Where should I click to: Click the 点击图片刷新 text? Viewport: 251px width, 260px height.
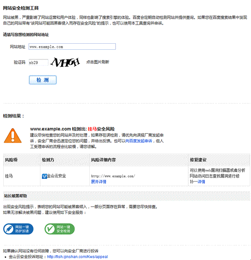pyautogui.click(x=98, y=62)
